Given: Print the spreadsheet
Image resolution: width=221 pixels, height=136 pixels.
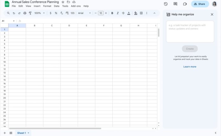Looking at the screenshot, I should [x=25, y=13].
